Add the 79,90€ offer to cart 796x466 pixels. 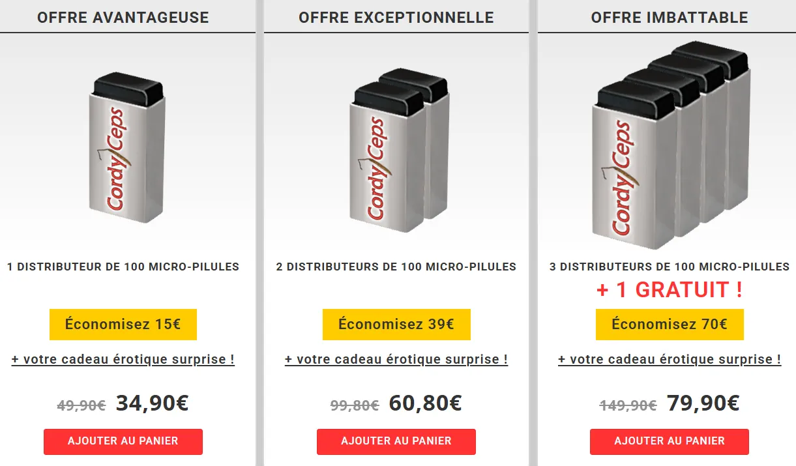tap(669, 441)
